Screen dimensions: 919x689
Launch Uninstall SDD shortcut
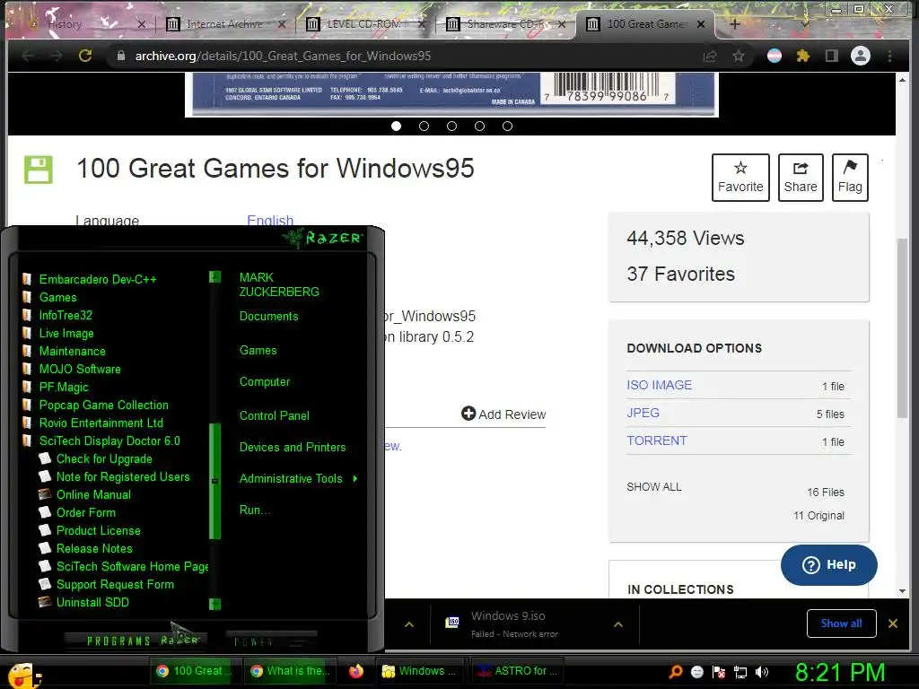tap(92, 602)
